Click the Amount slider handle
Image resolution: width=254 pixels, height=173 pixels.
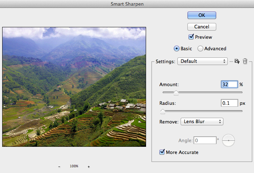176,93
